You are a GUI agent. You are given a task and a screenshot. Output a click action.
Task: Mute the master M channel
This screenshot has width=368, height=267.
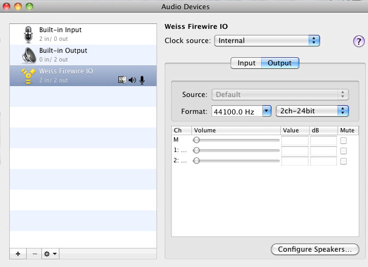(343, 141)
